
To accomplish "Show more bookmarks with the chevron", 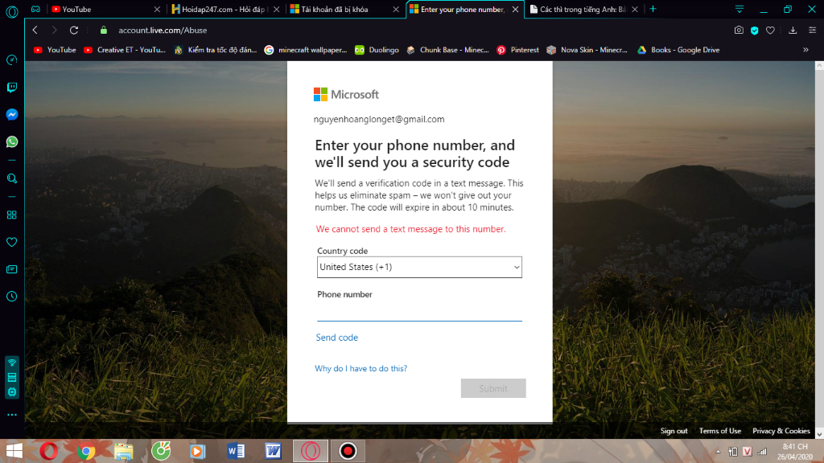I will pos(805,50).
